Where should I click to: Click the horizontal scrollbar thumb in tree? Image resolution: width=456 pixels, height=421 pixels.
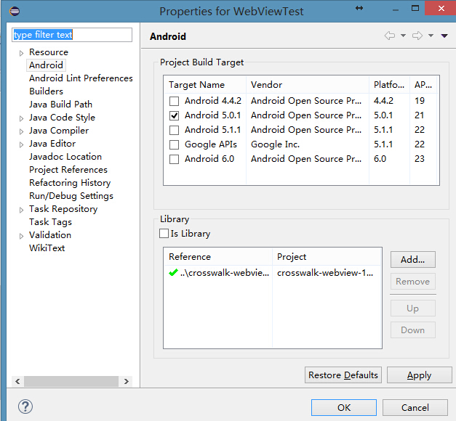[71, 381]
